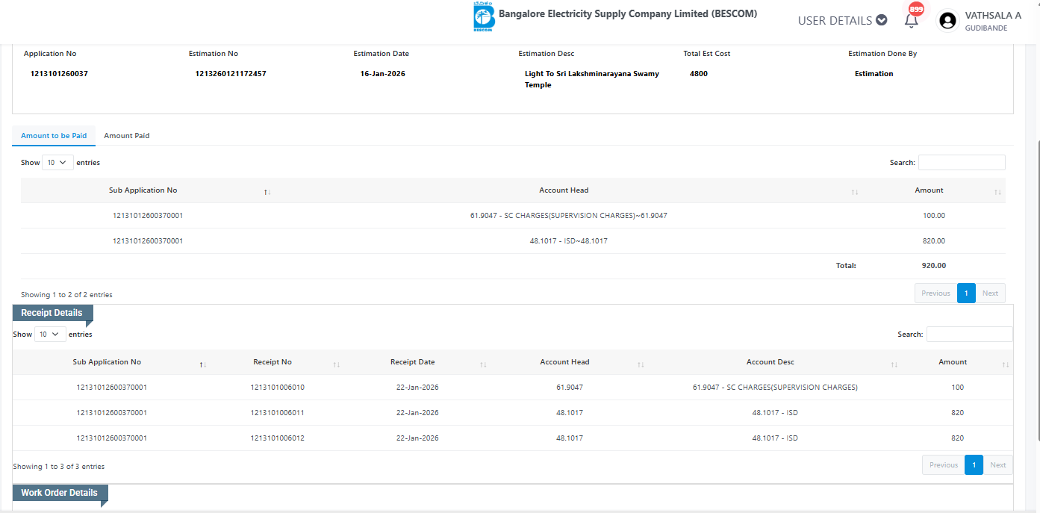Switch to the Amount Paid tab
Image resolution: width=1040 pixels, height=513 pixels.
(127, 136)
